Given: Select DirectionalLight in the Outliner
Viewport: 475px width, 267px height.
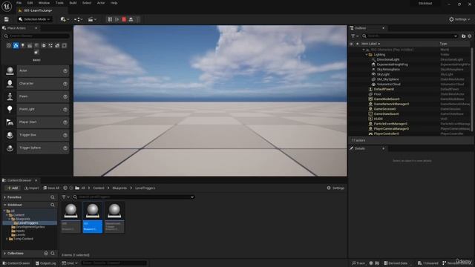Looking at the screenshot, I should [388, 59].
